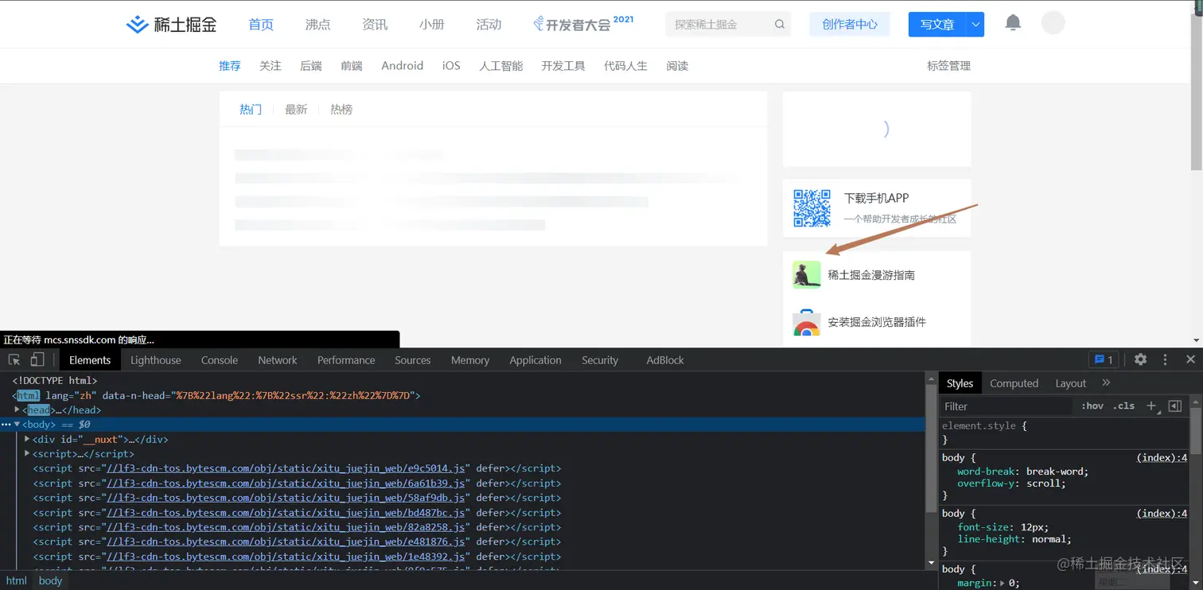Click the 稀土掘金 logo
1203x590 pixels.
pyautogui.click(x=171, y=25)
